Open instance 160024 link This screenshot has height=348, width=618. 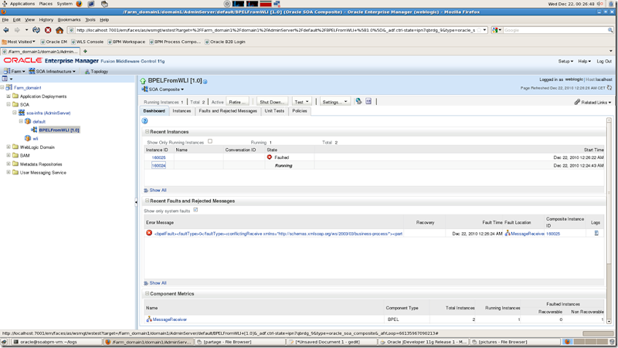pos(159,166)
